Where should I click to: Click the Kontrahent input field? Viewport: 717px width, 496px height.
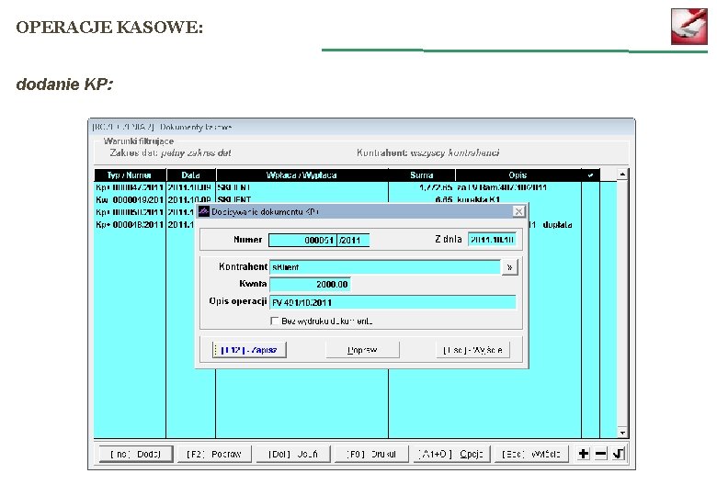[385, 267]
